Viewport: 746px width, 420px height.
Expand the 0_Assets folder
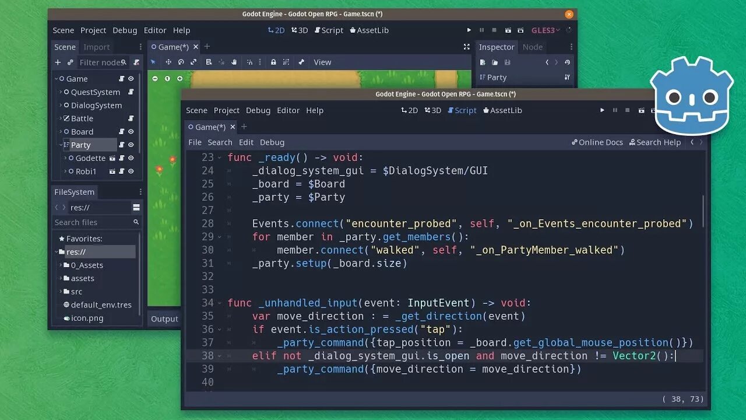(x=61, y=265)
